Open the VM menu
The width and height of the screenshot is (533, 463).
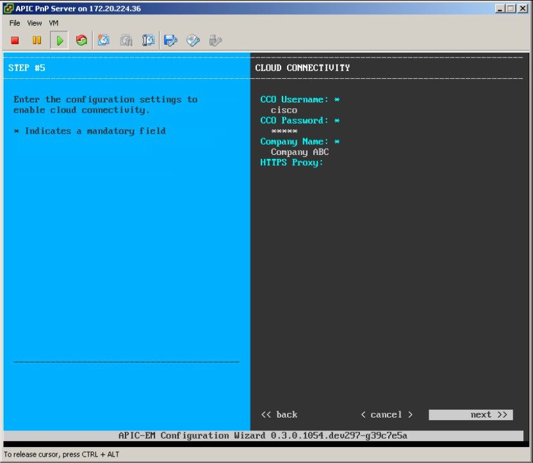[x=54, y=23]
